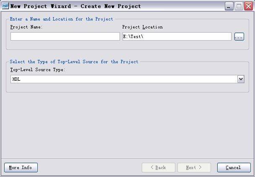Cancel the new project wizard
The width and height of the screenshot is (255, 177).
pyautogui.click(x=234, y=168)
